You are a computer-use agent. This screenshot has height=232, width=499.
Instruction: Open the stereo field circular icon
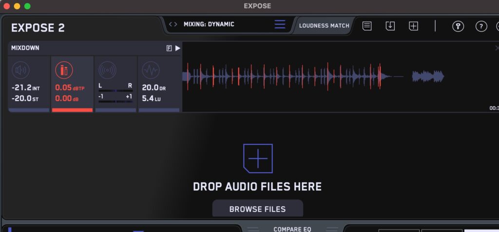(107, 71)
